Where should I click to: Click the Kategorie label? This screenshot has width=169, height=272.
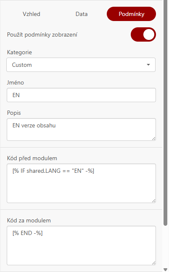pyautogui.click(x=19, y=52)
